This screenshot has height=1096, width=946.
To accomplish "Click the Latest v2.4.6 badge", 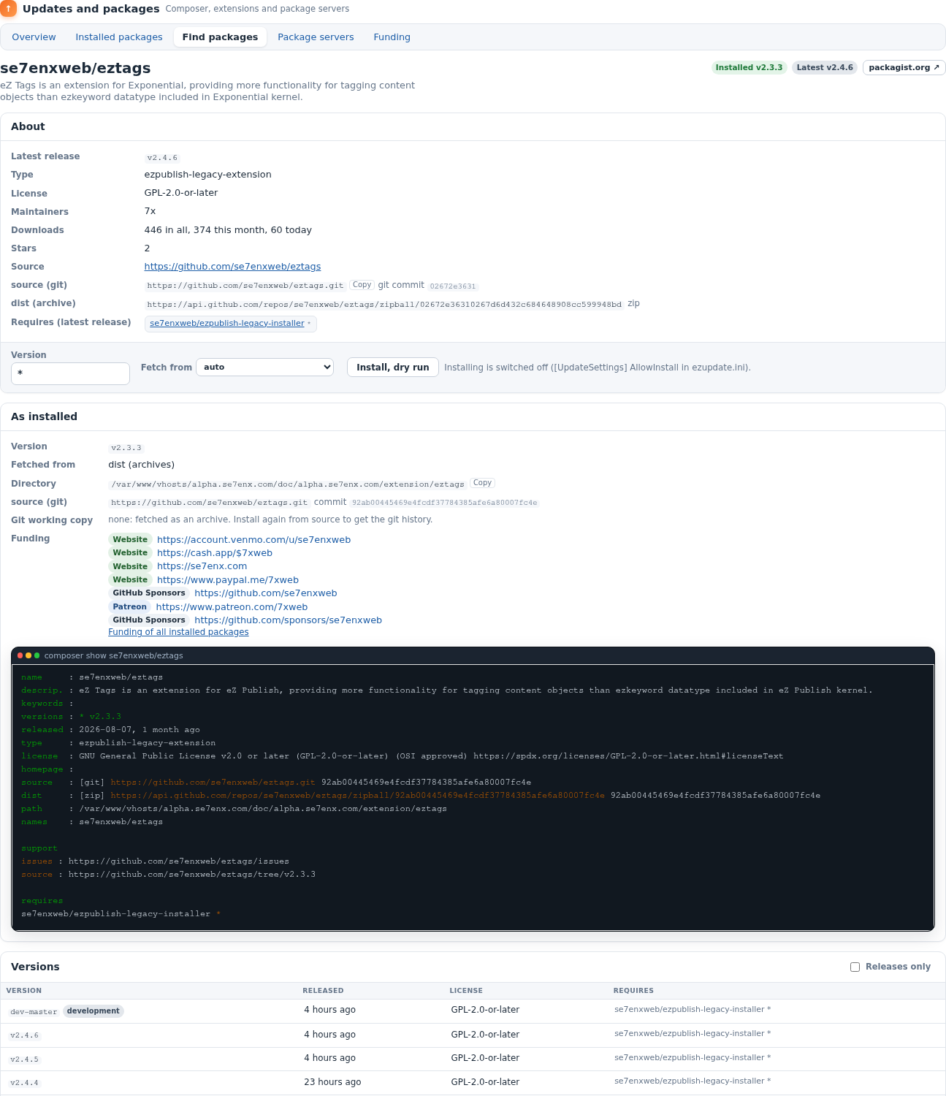I will [x=825, y=67].
